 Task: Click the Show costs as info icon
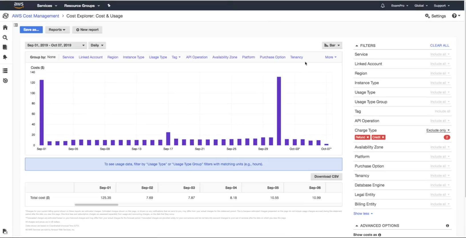pyautogui.click(x=380, y=235)
